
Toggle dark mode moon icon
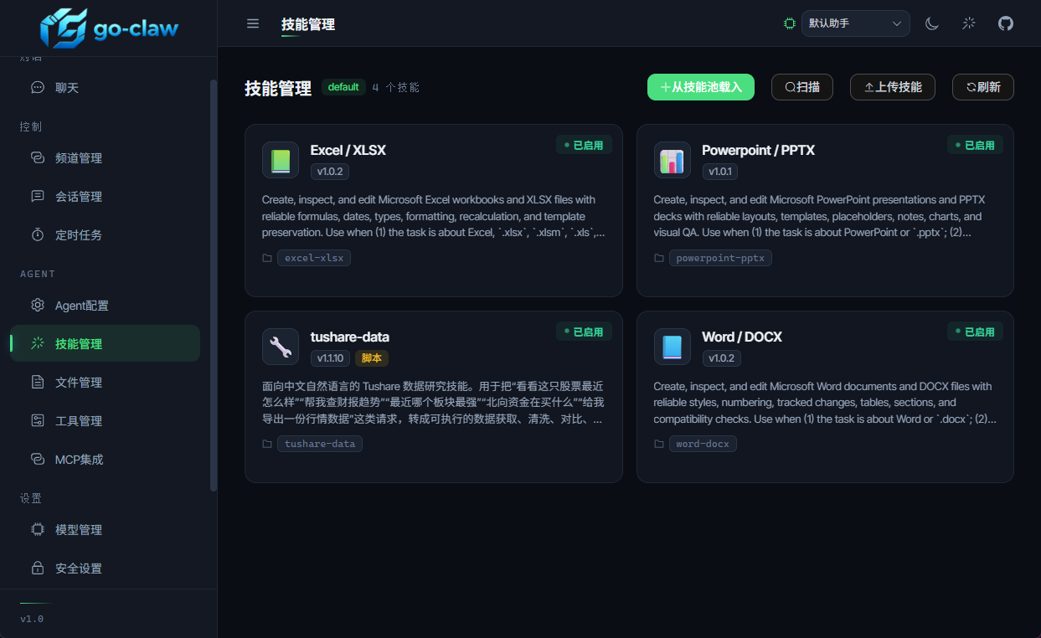pyautogui.click(x=932, y=23)
